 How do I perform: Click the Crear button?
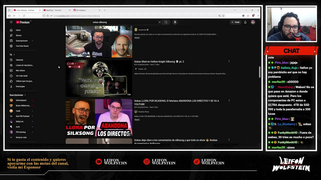coord(235,22)
